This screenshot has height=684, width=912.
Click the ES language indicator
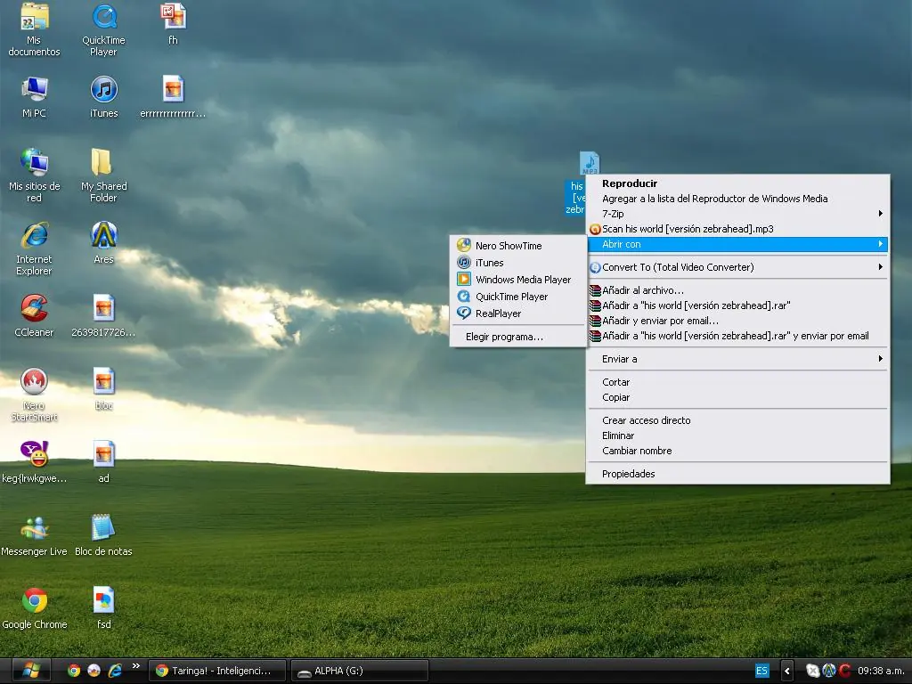point(761,671)
